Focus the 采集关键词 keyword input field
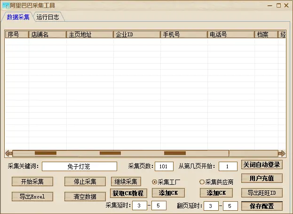The height and width of the screenshot is (214, 293). point(79,166)
